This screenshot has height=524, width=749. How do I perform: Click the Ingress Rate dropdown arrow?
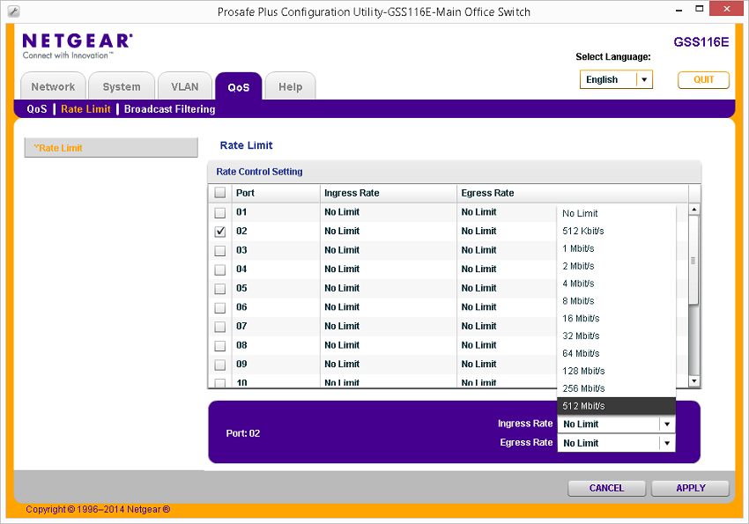coord(667,424)
